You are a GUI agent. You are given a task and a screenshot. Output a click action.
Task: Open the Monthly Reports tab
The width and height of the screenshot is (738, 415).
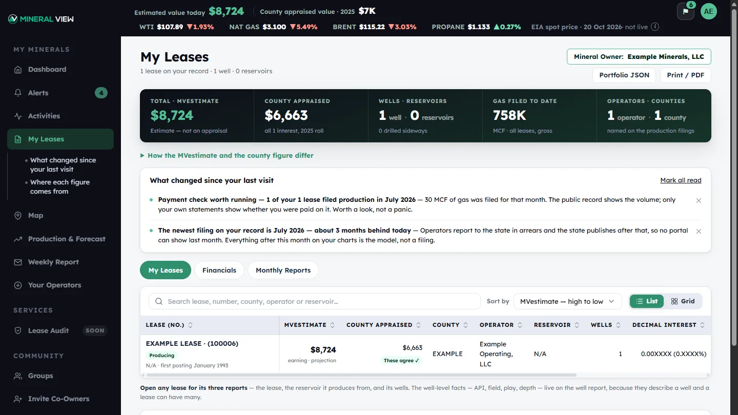(x=283, y=270)
